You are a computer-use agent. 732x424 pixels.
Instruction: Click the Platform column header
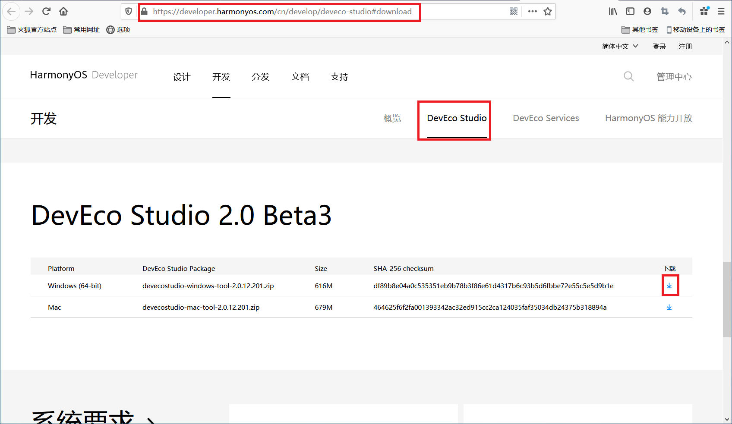[x=61, y=268]
